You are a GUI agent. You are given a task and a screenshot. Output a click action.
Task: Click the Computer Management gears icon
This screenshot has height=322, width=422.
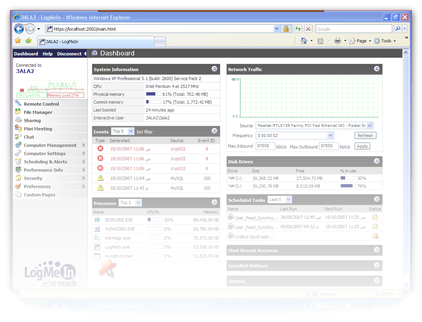click(18, 145)
